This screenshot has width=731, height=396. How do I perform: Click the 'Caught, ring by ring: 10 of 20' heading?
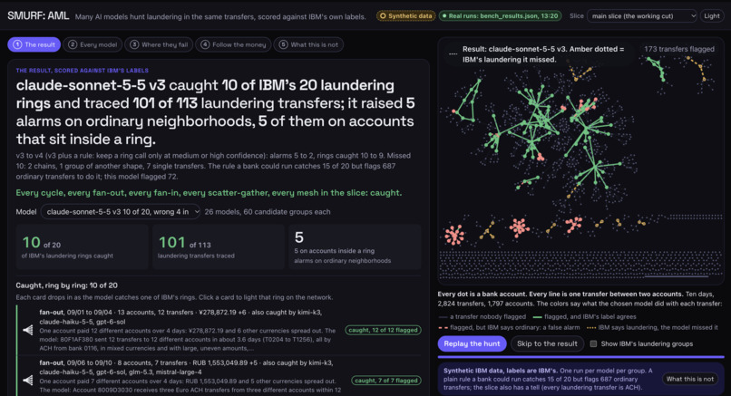tap(67, 285)
